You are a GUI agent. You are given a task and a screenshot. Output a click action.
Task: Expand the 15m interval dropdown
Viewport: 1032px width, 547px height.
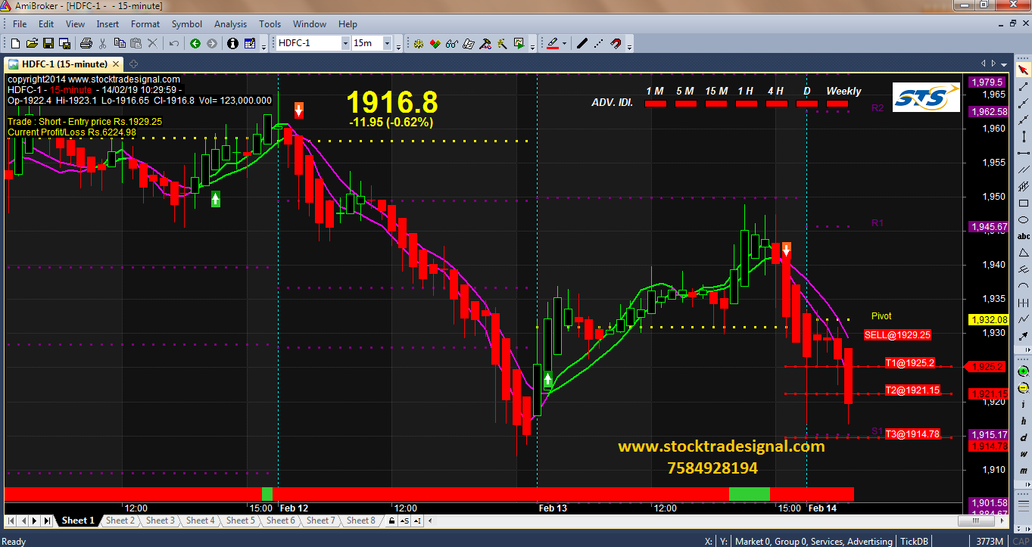click(387, 44)
